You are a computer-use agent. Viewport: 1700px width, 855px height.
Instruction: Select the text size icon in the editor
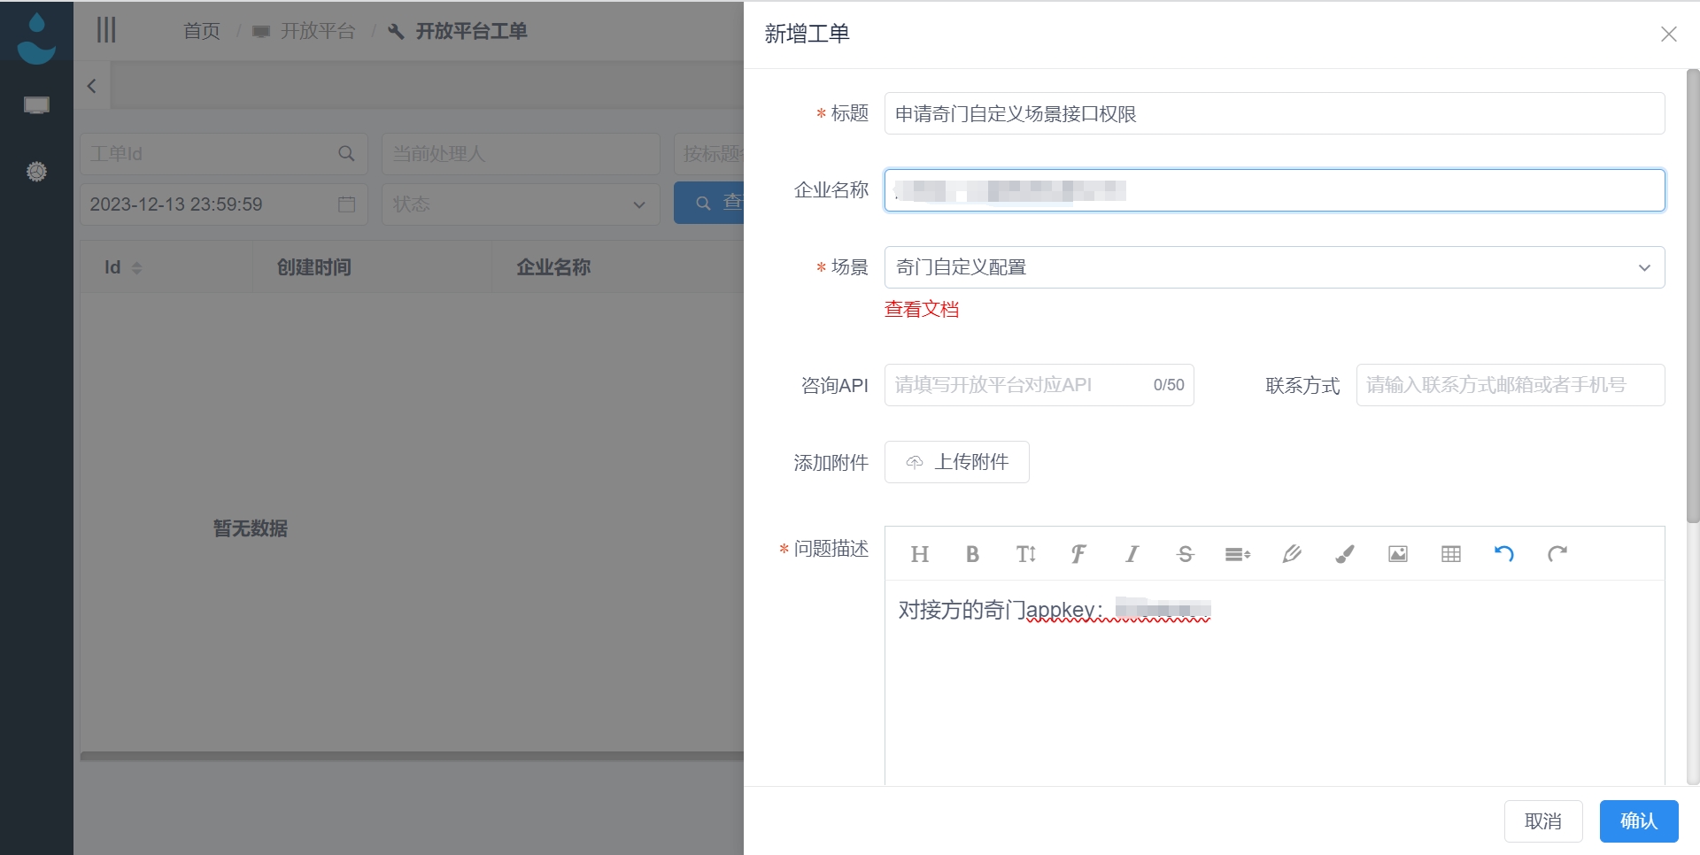tap(1025, 554)
